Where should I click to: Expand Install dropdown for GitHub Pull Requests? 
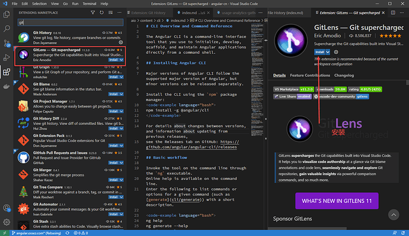tap(122, 163)
